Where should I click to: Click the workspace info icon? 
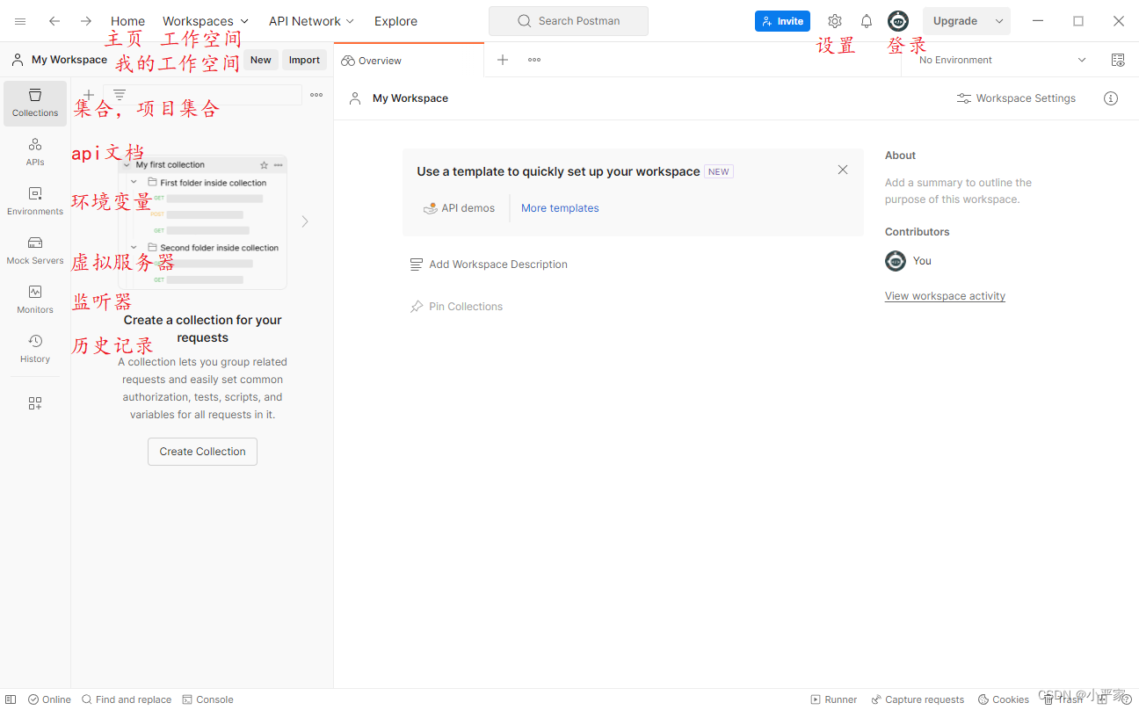click(x=1111, y=98)
